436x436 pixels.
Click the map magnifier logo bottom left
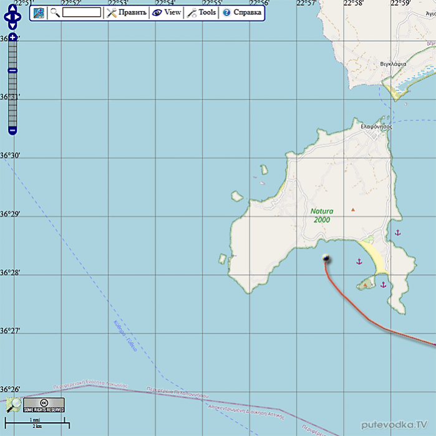click(x=13, y=405)
